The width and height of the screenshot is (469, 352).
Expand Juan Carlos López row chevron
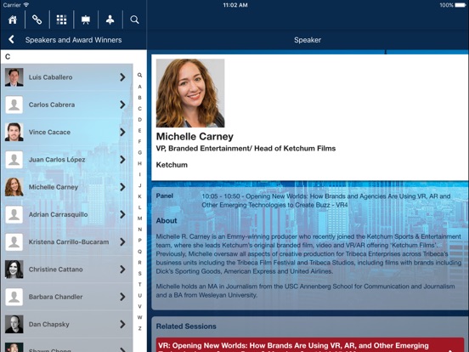122,160
